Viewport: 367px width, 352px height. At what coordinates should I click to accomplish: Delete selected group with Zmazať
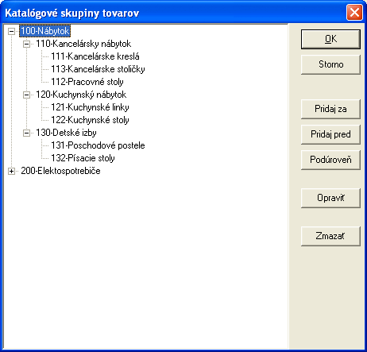330,236
